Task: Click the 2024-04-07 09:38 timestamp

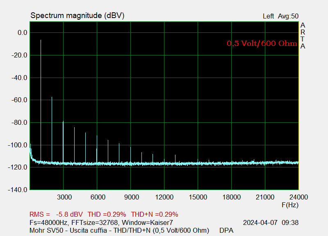Action: coord(271,222)
